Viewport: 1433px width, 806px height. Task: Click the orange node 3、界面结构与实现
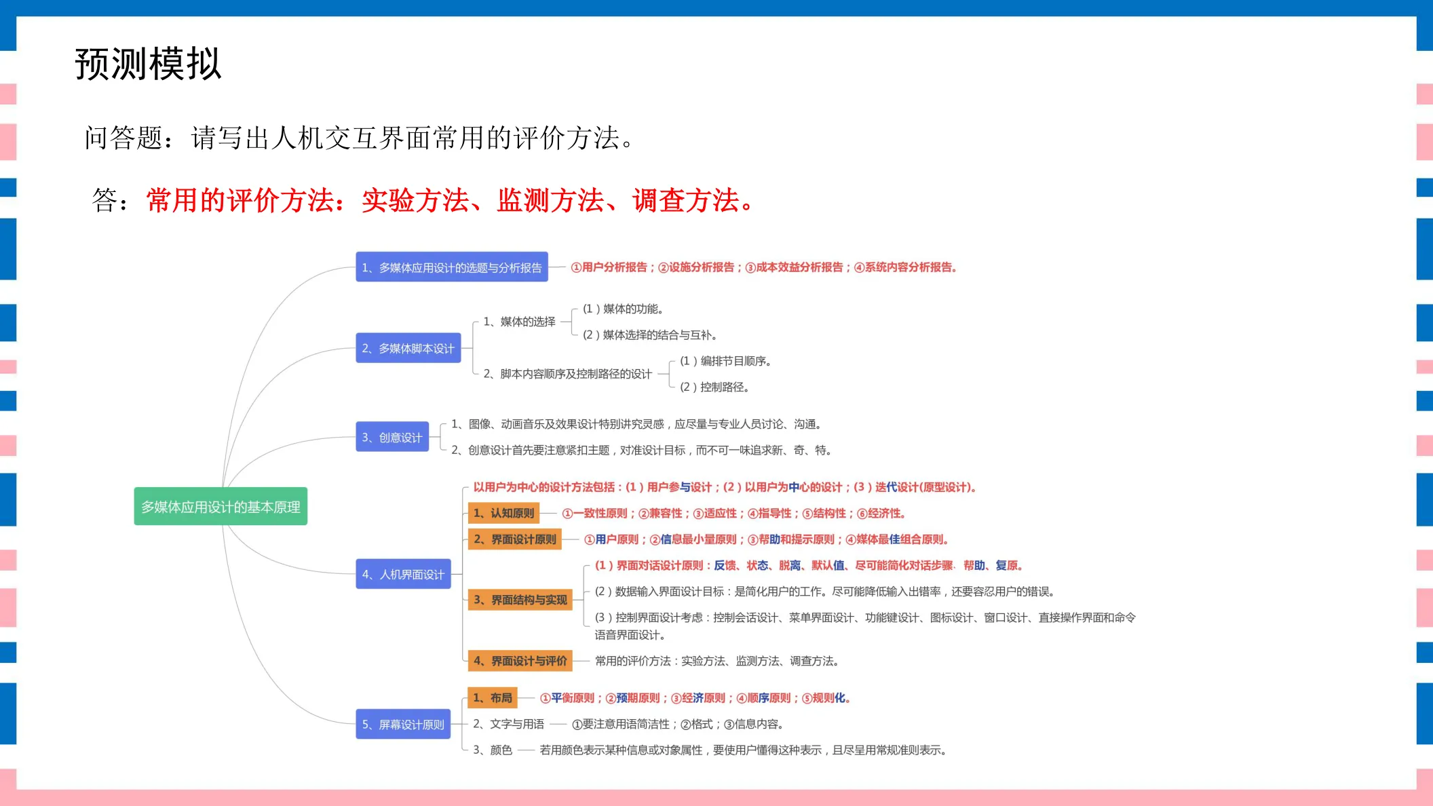520,600
